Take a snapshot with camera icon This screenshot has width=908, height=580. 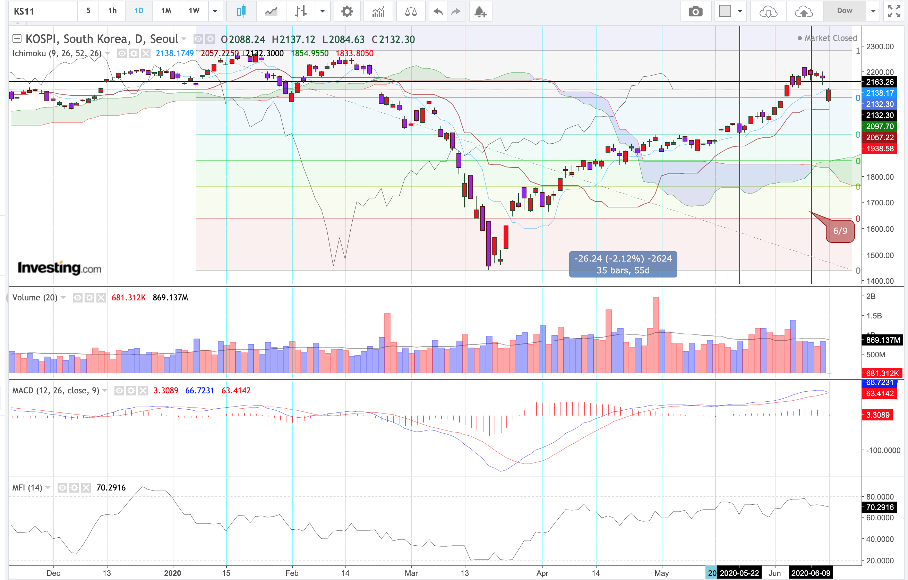pos(695,11)
